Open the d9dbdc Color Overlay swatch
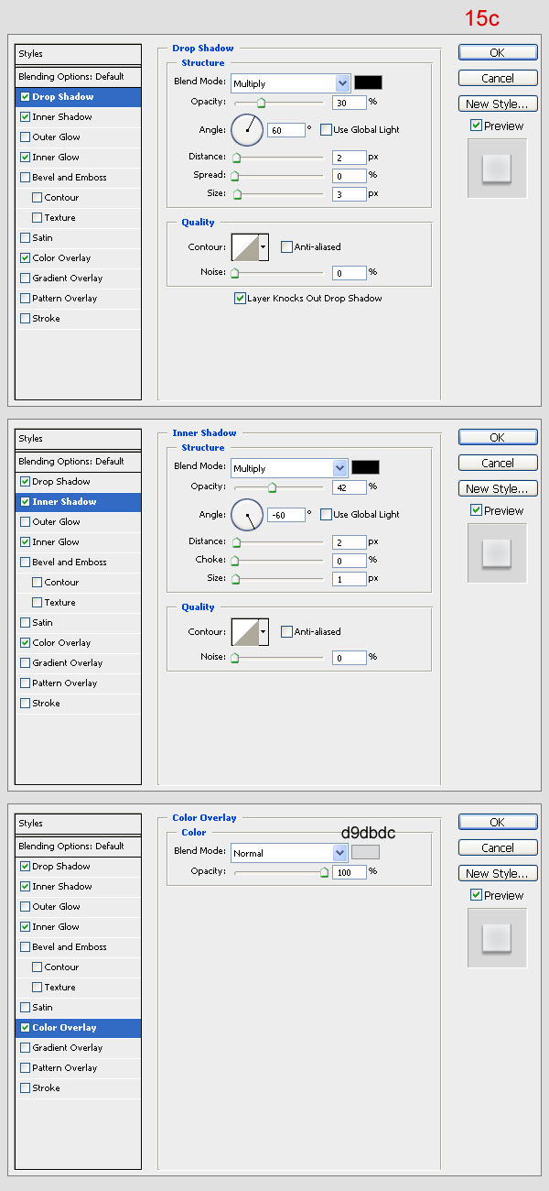The height and width of the screenshot is (1191, 549). coord(365,852)
